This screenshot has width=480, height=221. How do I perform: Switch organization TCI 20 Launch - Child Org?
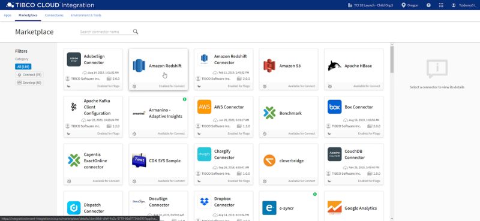tap(370, 5)
